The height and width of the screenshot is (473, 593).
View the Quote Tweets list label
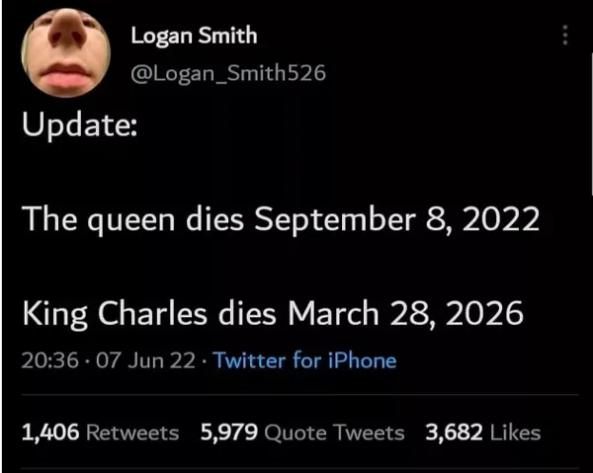[337, 432]
